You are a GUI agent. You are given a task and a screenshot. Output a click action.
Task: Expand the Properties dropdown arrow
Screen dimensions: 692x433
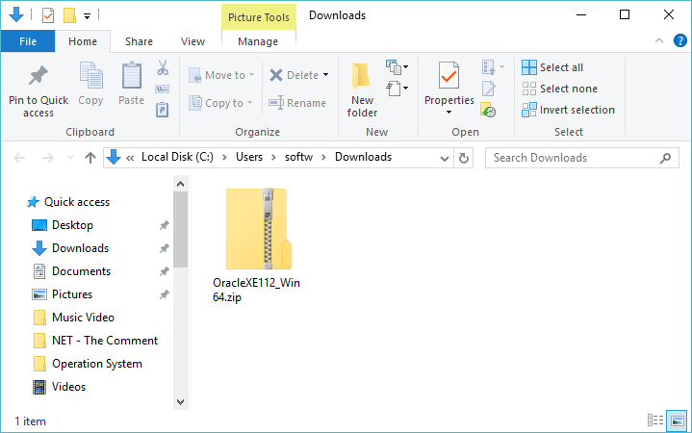449,113
